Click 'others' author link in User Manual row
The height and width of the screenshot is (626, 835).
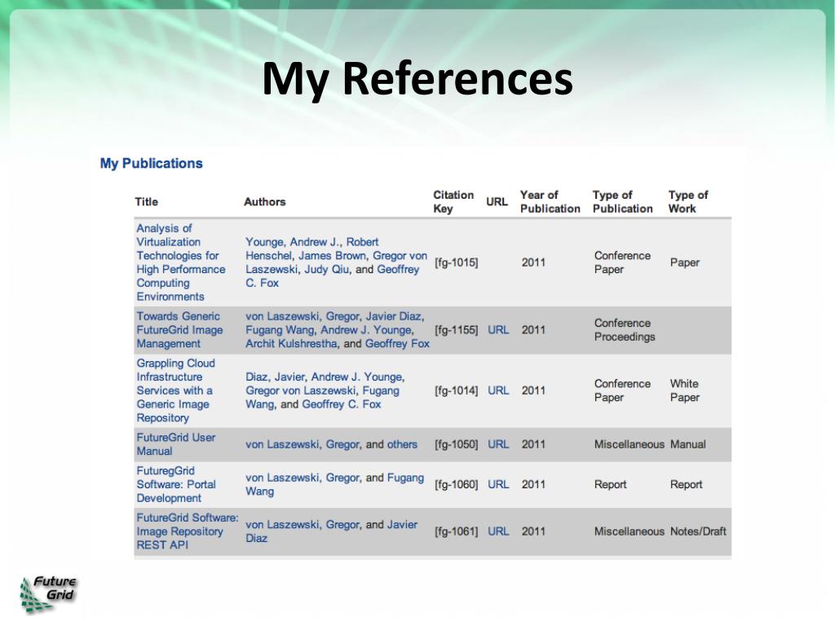(x=402, y=444)
